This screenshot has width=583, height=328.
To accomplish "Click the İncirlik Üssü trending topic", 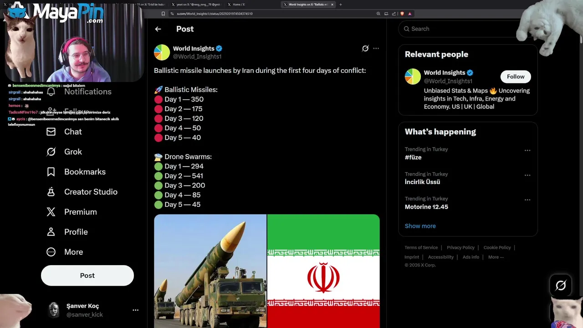I will [x=422, y=182].
